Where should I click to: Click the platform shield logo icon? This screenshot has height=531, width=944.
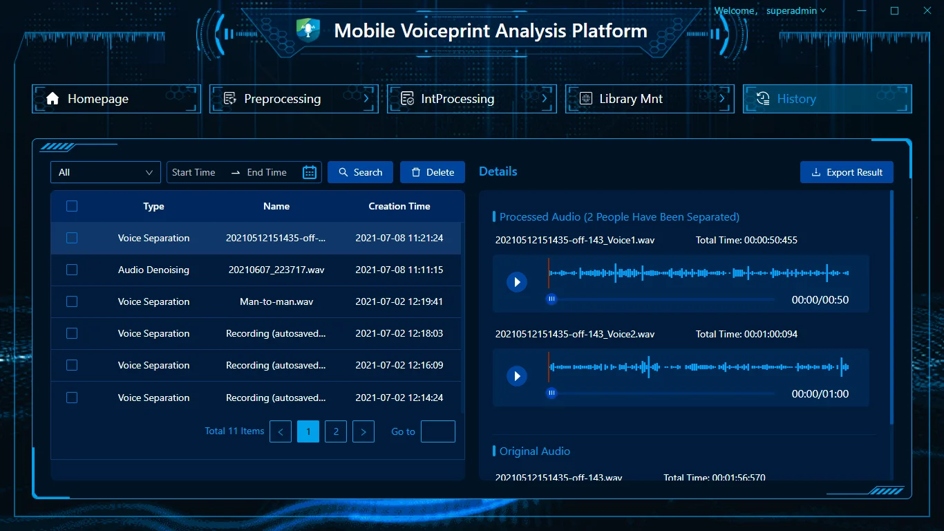(308, 30)
